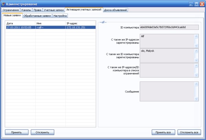Click the Отклонить все button
The height and width of the screenshot is (140, 206).
190,132
